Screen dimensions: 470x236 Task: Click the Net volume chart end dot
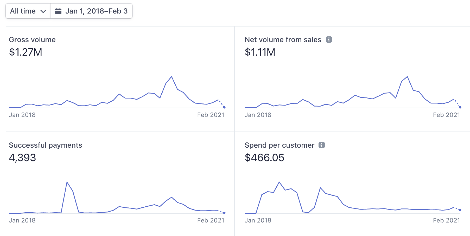click(460, 107)
